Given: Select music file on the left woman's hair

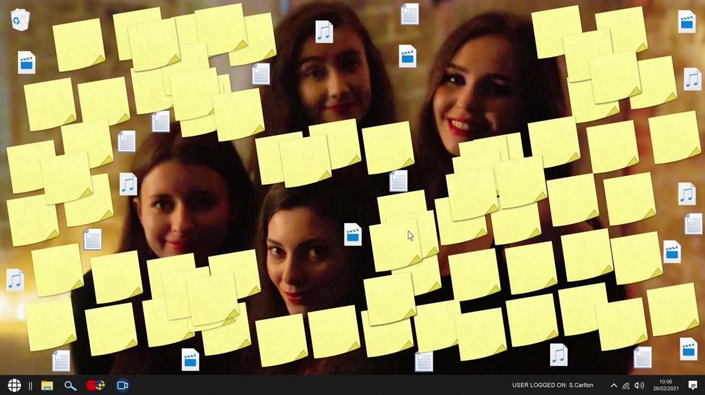Looking at the screenshot, I should (x=128, y=184).
